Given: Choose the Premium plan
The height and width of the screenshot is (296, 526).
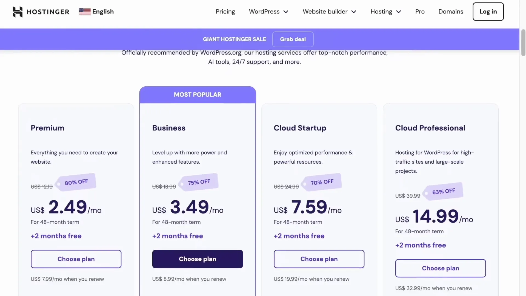Looking at the screenshot, I should click(x=76, y=259).
